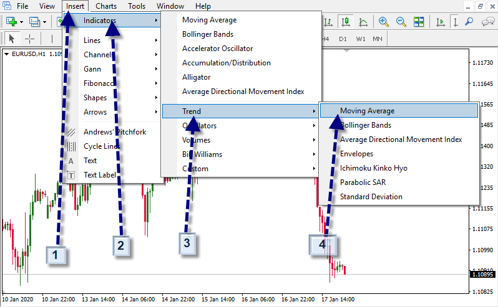
Task: Select the MN timeframe
Action: click(378, 39)
